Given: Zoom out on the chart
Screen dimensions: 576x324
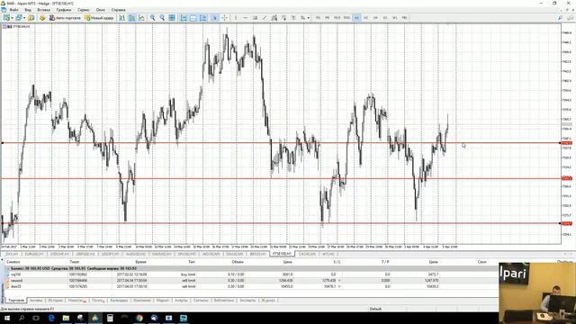Looking at the screenshot, I should coord(162,18).
